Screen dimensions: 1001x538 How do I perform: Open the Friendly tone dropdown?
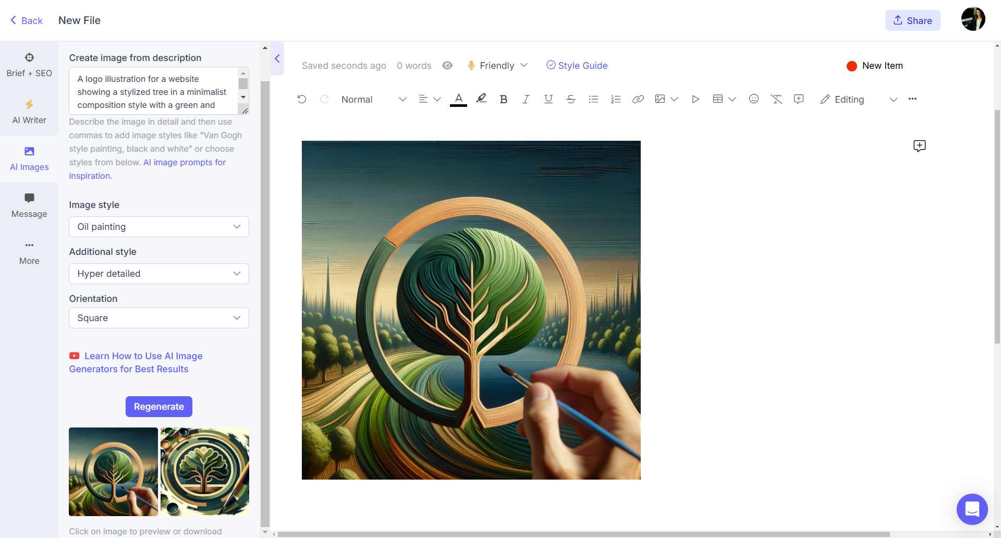pos(497,66)
